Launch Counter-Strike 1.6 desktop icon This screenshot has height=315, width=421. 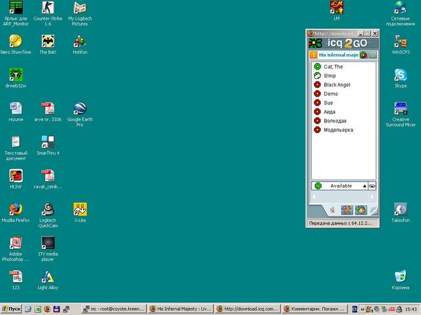point(48,7)
